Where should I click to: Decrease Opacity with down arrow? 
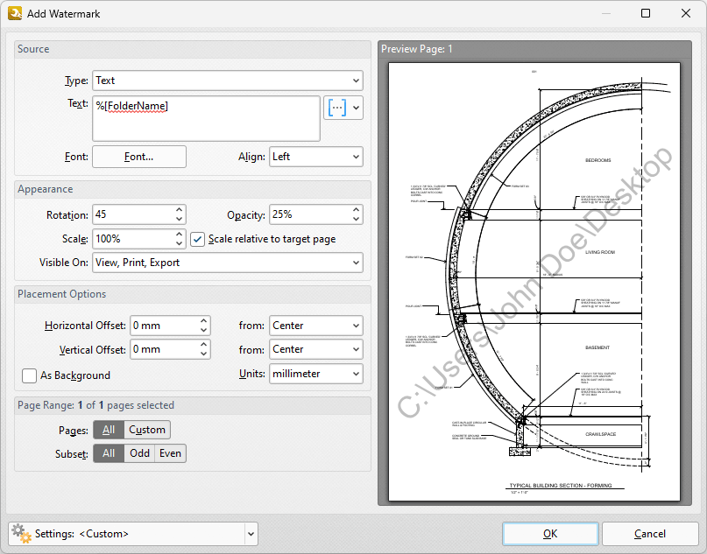(357, 220)
